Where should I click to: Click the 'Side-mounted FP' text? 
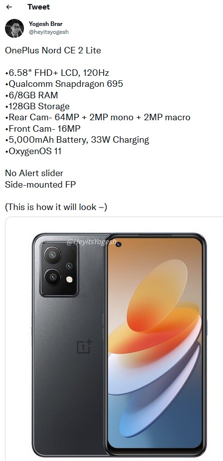point(40,184)
